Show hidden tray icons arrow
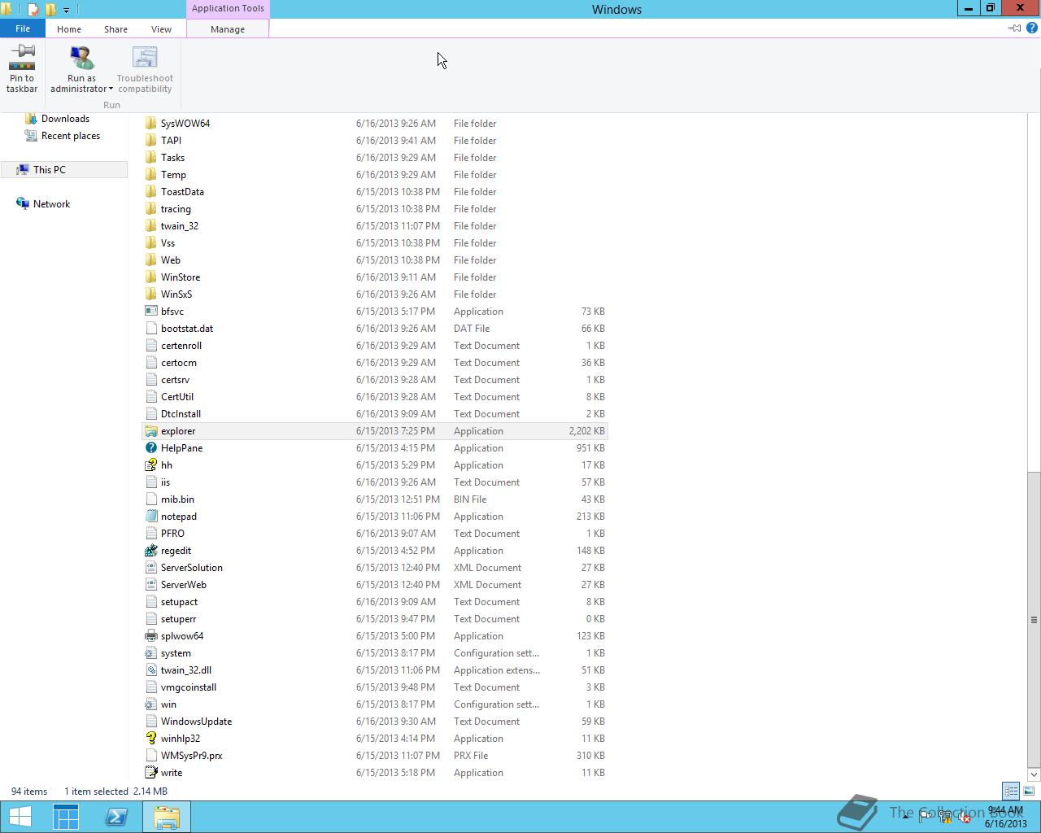The image size is (1041, 833). [905, 816]
